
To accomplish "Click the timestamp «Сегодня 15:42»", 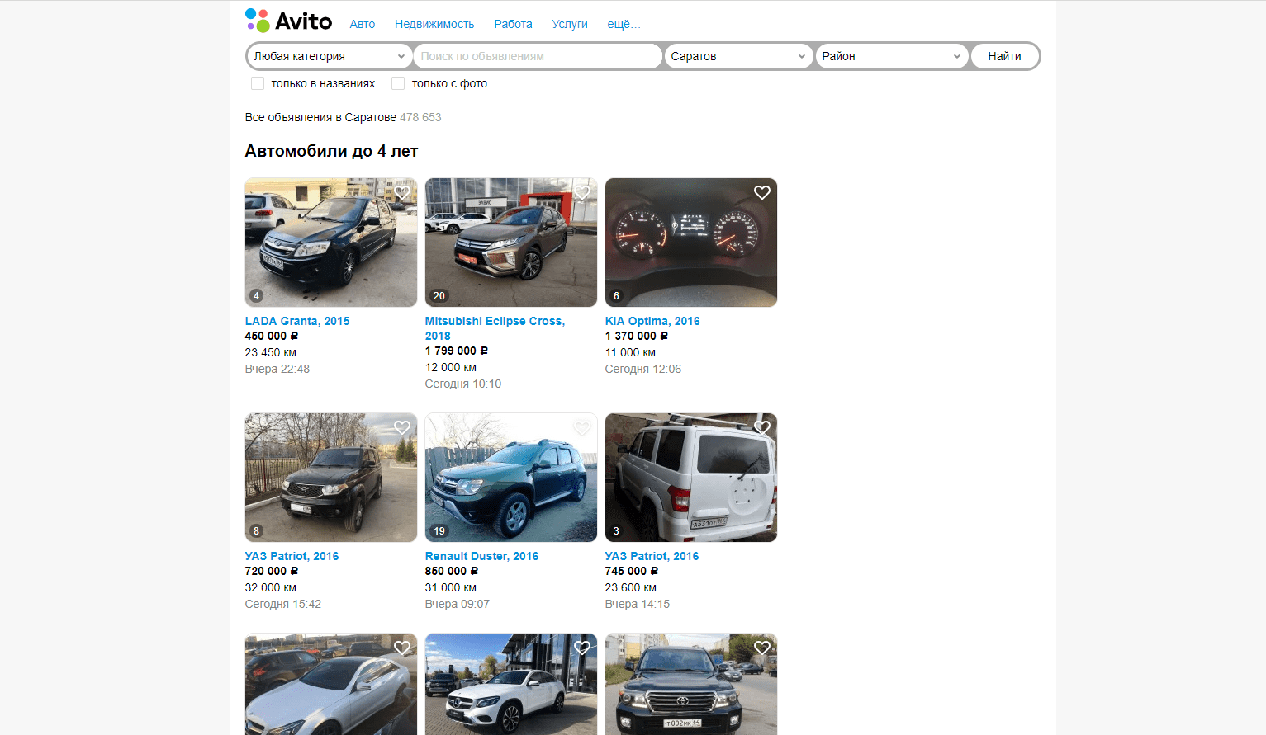I will click(283, 604).
